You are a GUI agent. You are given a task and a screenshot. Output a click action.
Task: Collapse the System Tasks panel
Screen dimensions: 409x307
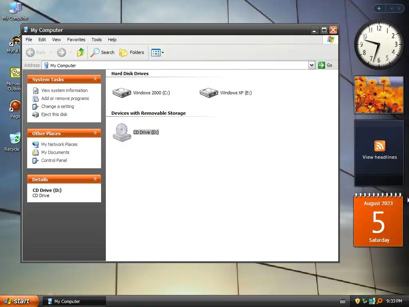(95, 79)
